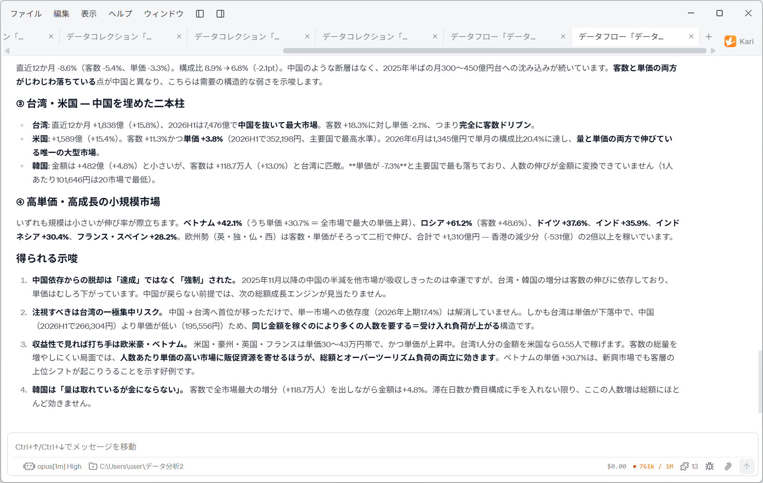Open the ファイル menu
Image resolution: width=763 pixels, height=483 pixels.
(x=26, y=14)
